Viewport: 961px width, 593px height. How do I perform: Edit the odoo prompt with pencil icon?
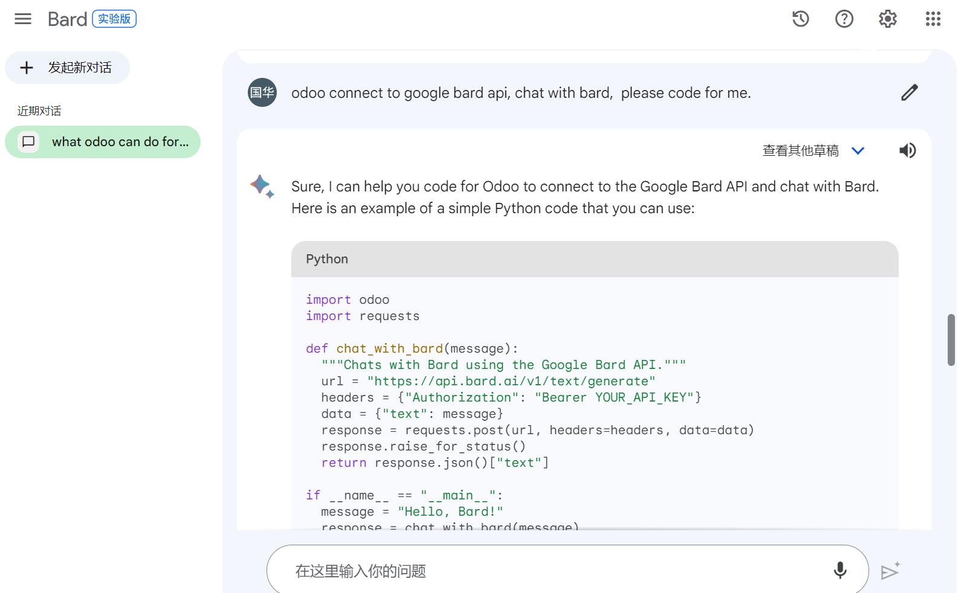pos(910,92)
